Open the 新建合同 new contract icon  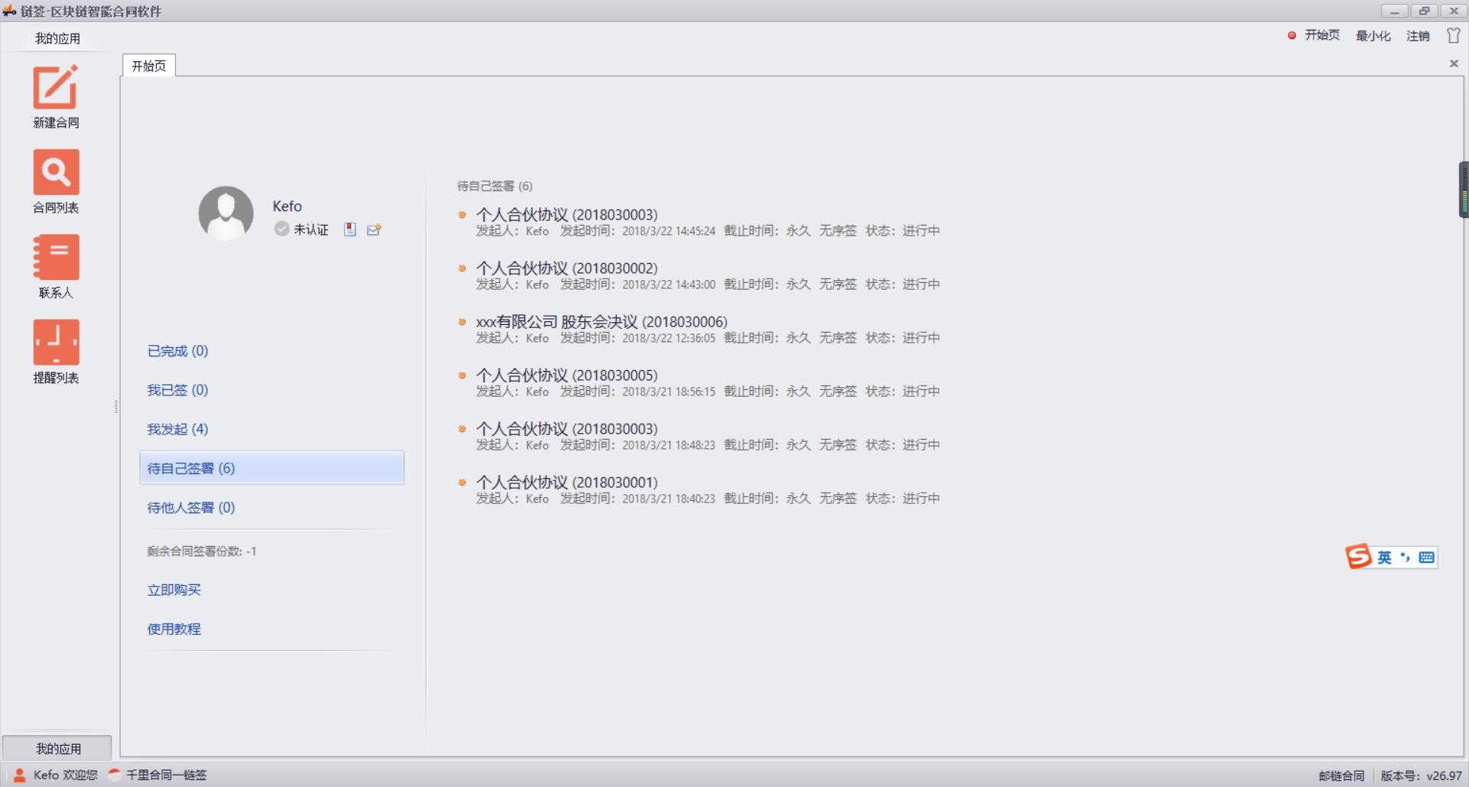(56, 87)
